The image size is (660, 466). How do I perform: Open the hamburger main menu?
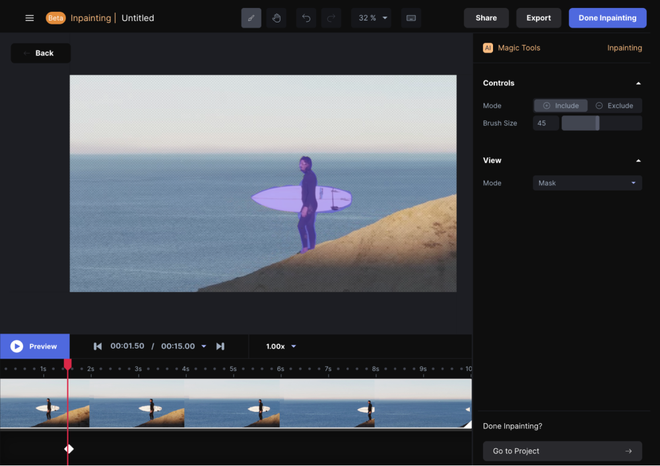[29, 18]
